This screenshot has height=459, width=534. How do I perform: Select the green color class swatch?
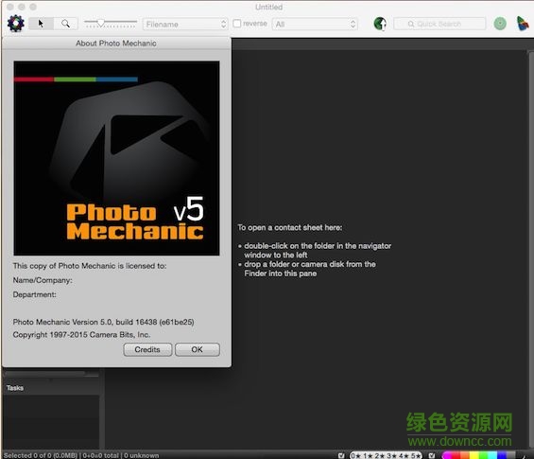[484, 455]
